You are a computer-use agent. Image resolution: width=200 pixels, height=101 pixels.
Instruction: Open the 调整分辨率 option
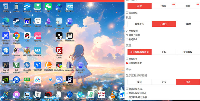[x=133, y=35]
